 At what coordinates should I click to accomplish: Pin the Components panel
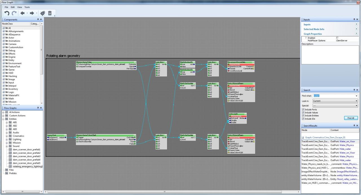click(x=38, y=19)
